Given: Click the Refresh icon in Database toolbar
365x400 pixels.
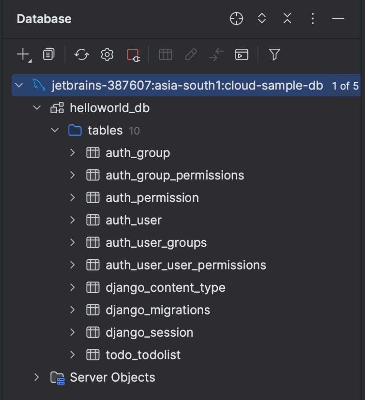Looking at the screenshot, I should 82,55.
